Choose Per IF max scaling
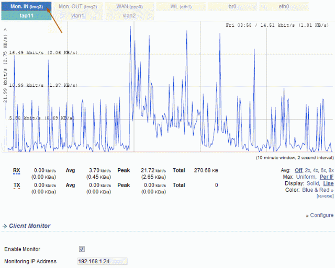 tap(327, 177)
